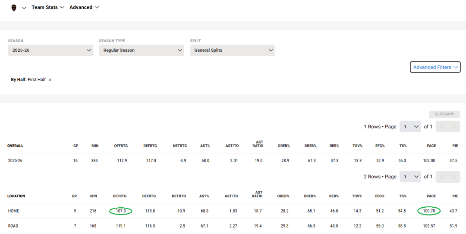Remove the First Half filter chip
466x234 pixels.
click(50, 80)
